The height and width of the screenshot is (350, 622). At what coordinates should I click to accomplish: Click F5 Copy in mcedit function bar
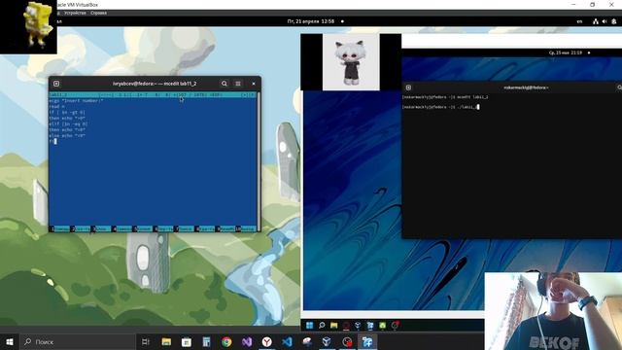(x=143, y=229)
